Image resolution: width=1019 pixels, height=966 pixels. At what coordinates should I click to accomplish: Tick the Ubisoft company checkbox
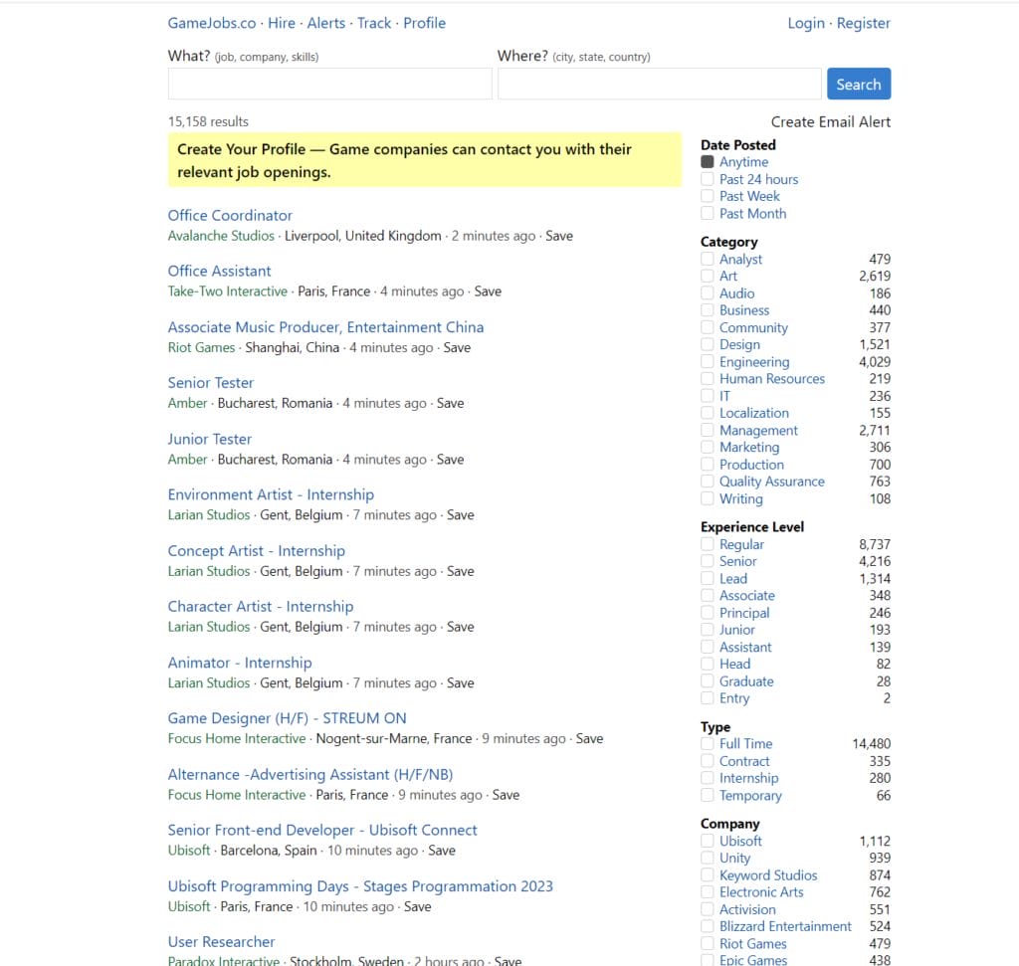tap(708, 841)
